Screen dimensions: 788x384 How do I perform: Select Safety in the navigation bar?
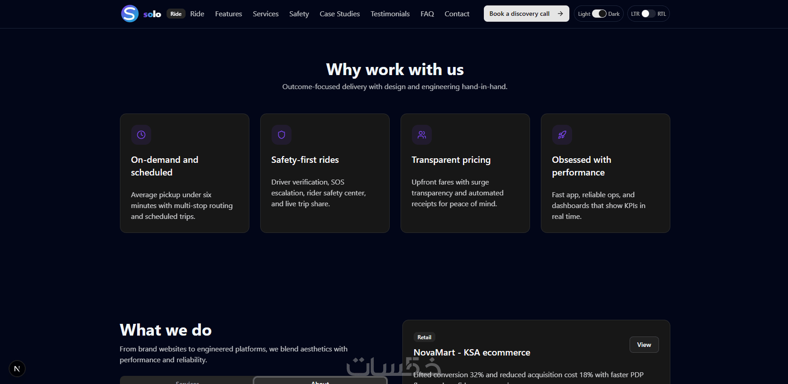click(x=299, y=14)
